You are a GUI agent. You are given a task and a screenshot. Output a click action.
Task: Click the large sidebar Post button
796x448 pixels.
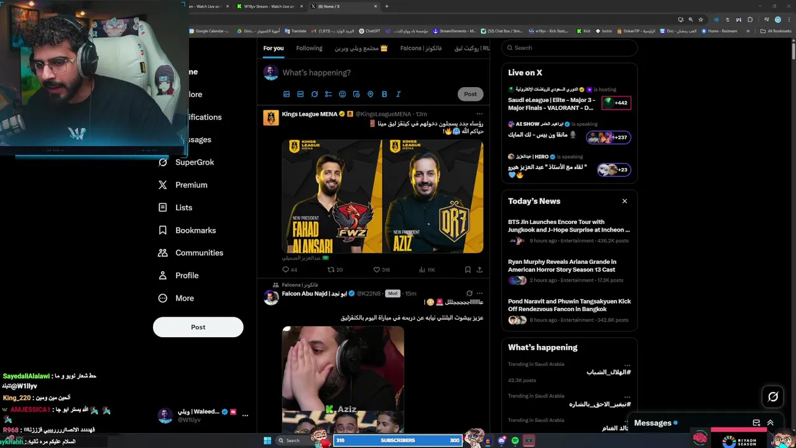click(x=198, y=327)
